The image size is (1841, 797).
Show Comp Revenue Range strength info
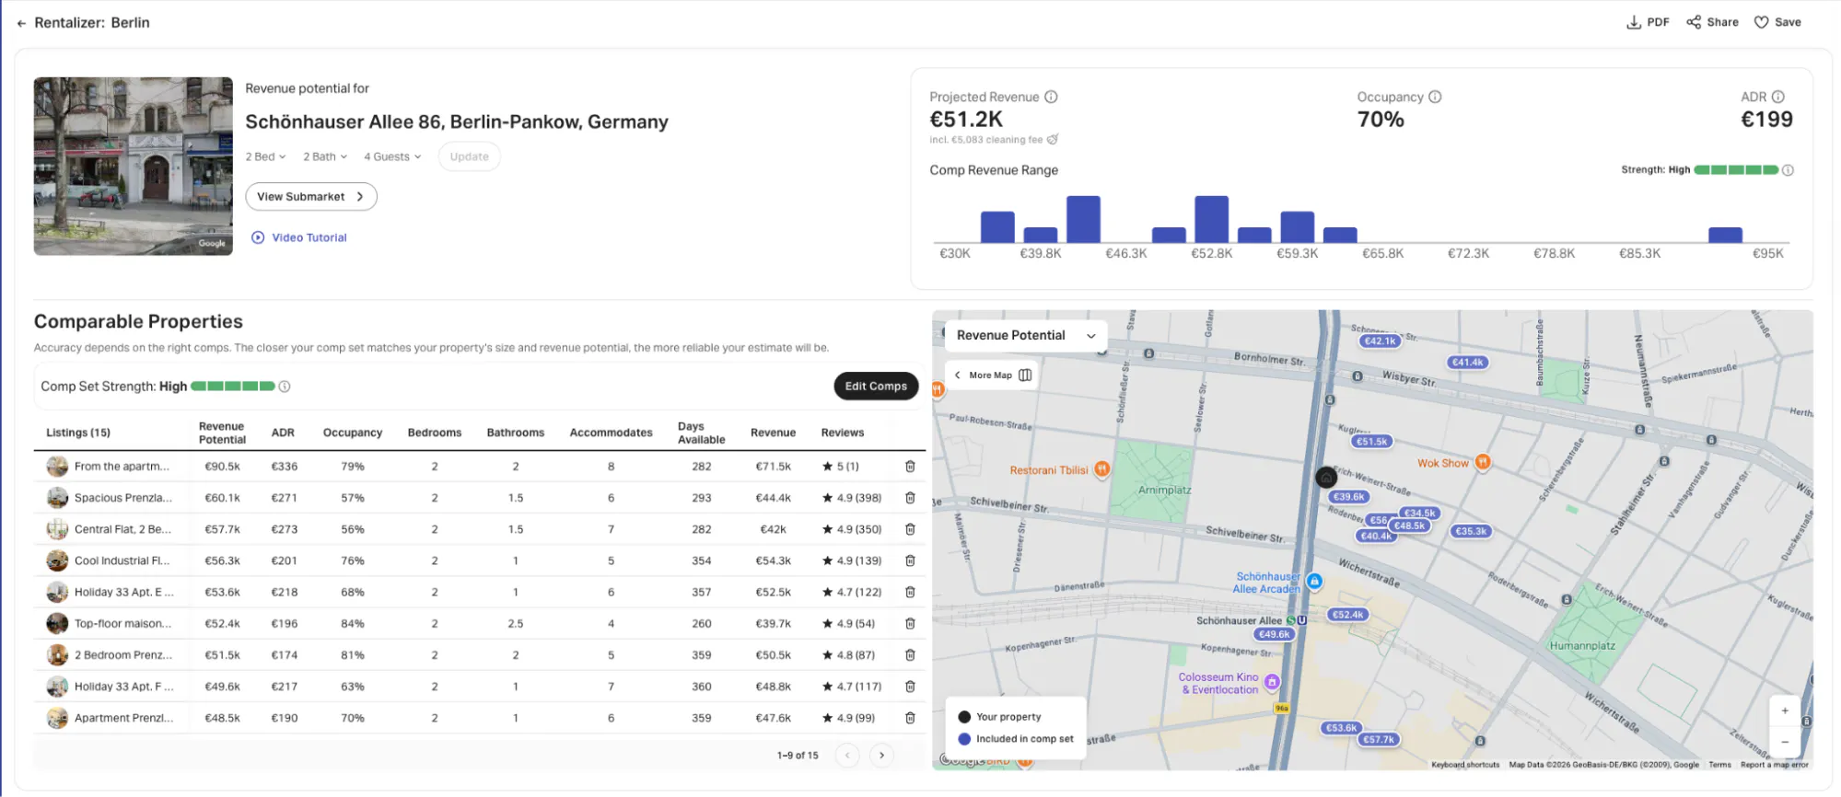pos(1788,170)
